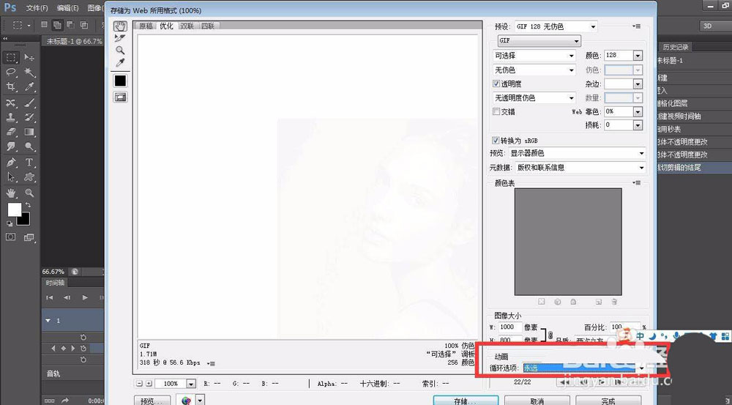Choose the Path Selection arrow tool
This screenshot has width=732, height=405.
tap(11, 177)
